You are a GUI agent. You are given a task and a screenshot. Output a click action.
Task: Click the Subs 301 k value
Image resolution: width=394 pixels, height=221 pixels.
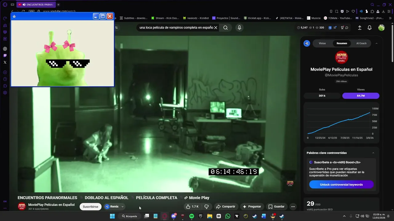coord(322,96)
